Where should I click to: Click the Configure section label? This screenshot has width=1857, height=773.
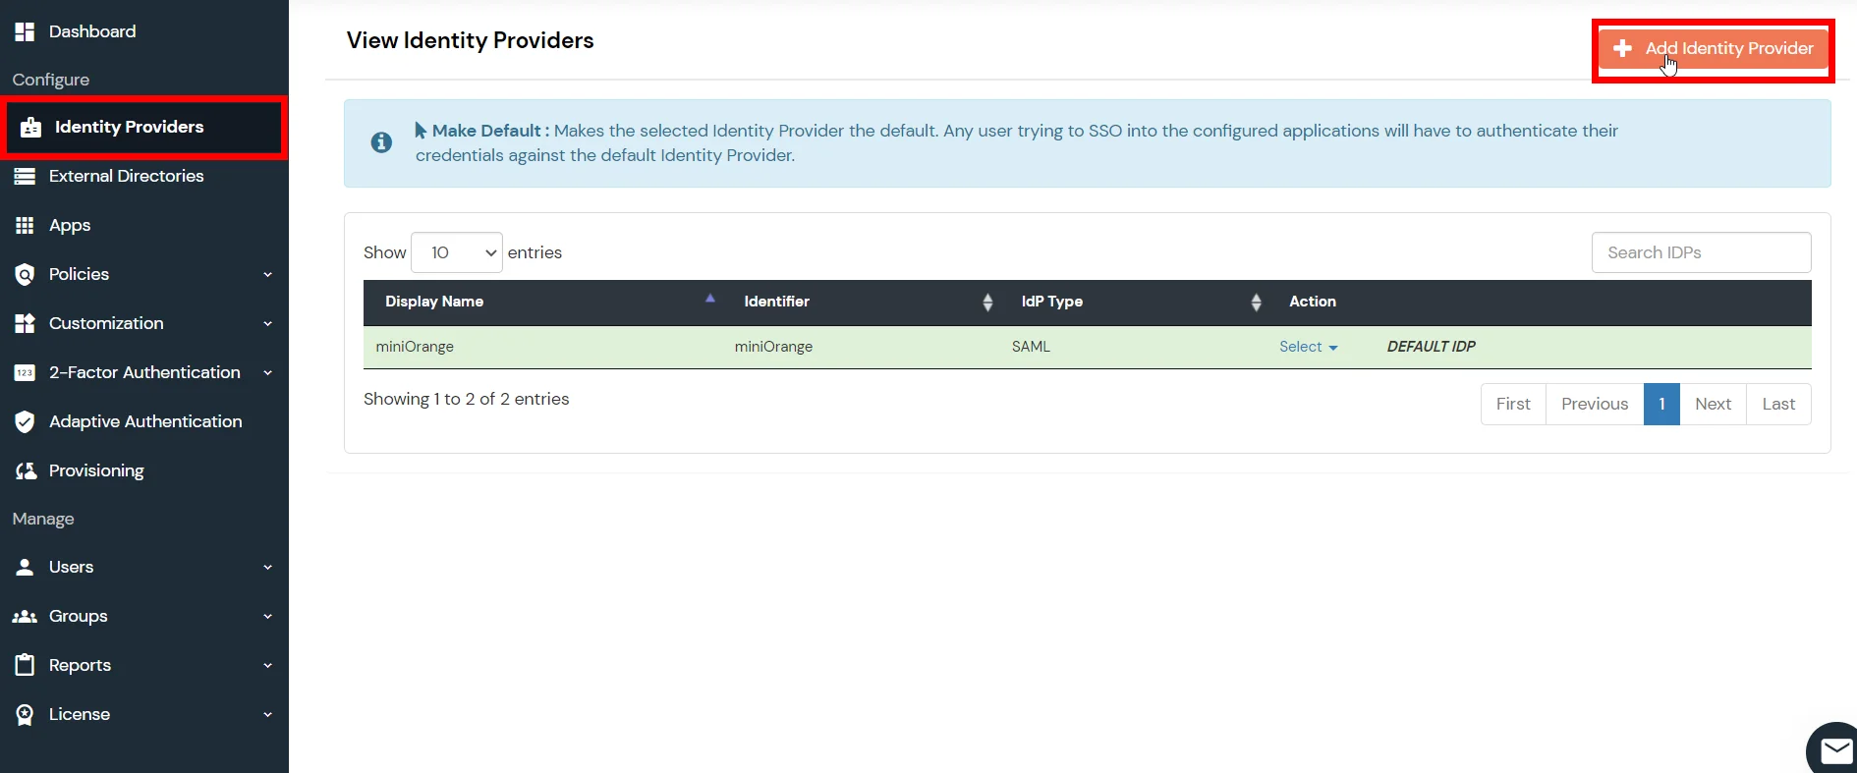click(x=50, y=80)
